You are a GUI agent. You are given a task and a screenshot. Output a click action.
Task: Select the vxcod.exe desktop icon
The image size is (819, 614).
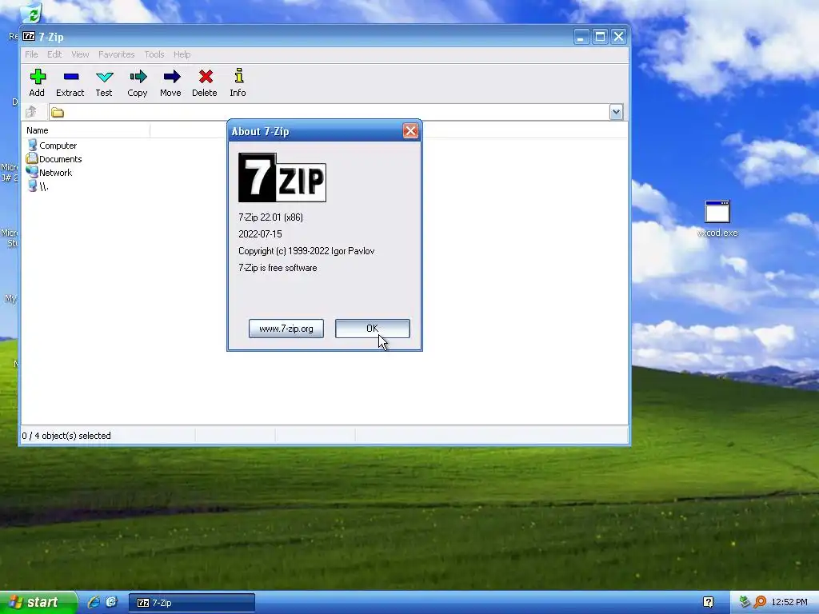717,219
